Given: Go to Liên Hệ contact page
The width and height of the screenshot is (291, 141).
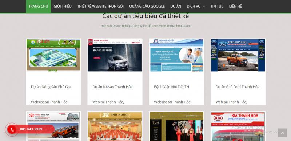Looking at the screenshot, I should (x=235, y=6).
